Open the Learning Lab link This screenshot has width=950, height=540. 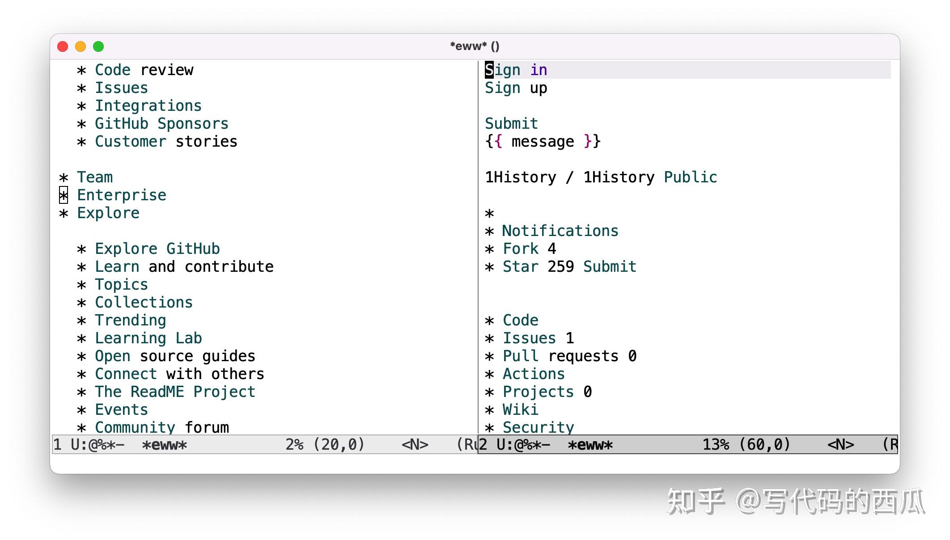click(x=148, y=338)
